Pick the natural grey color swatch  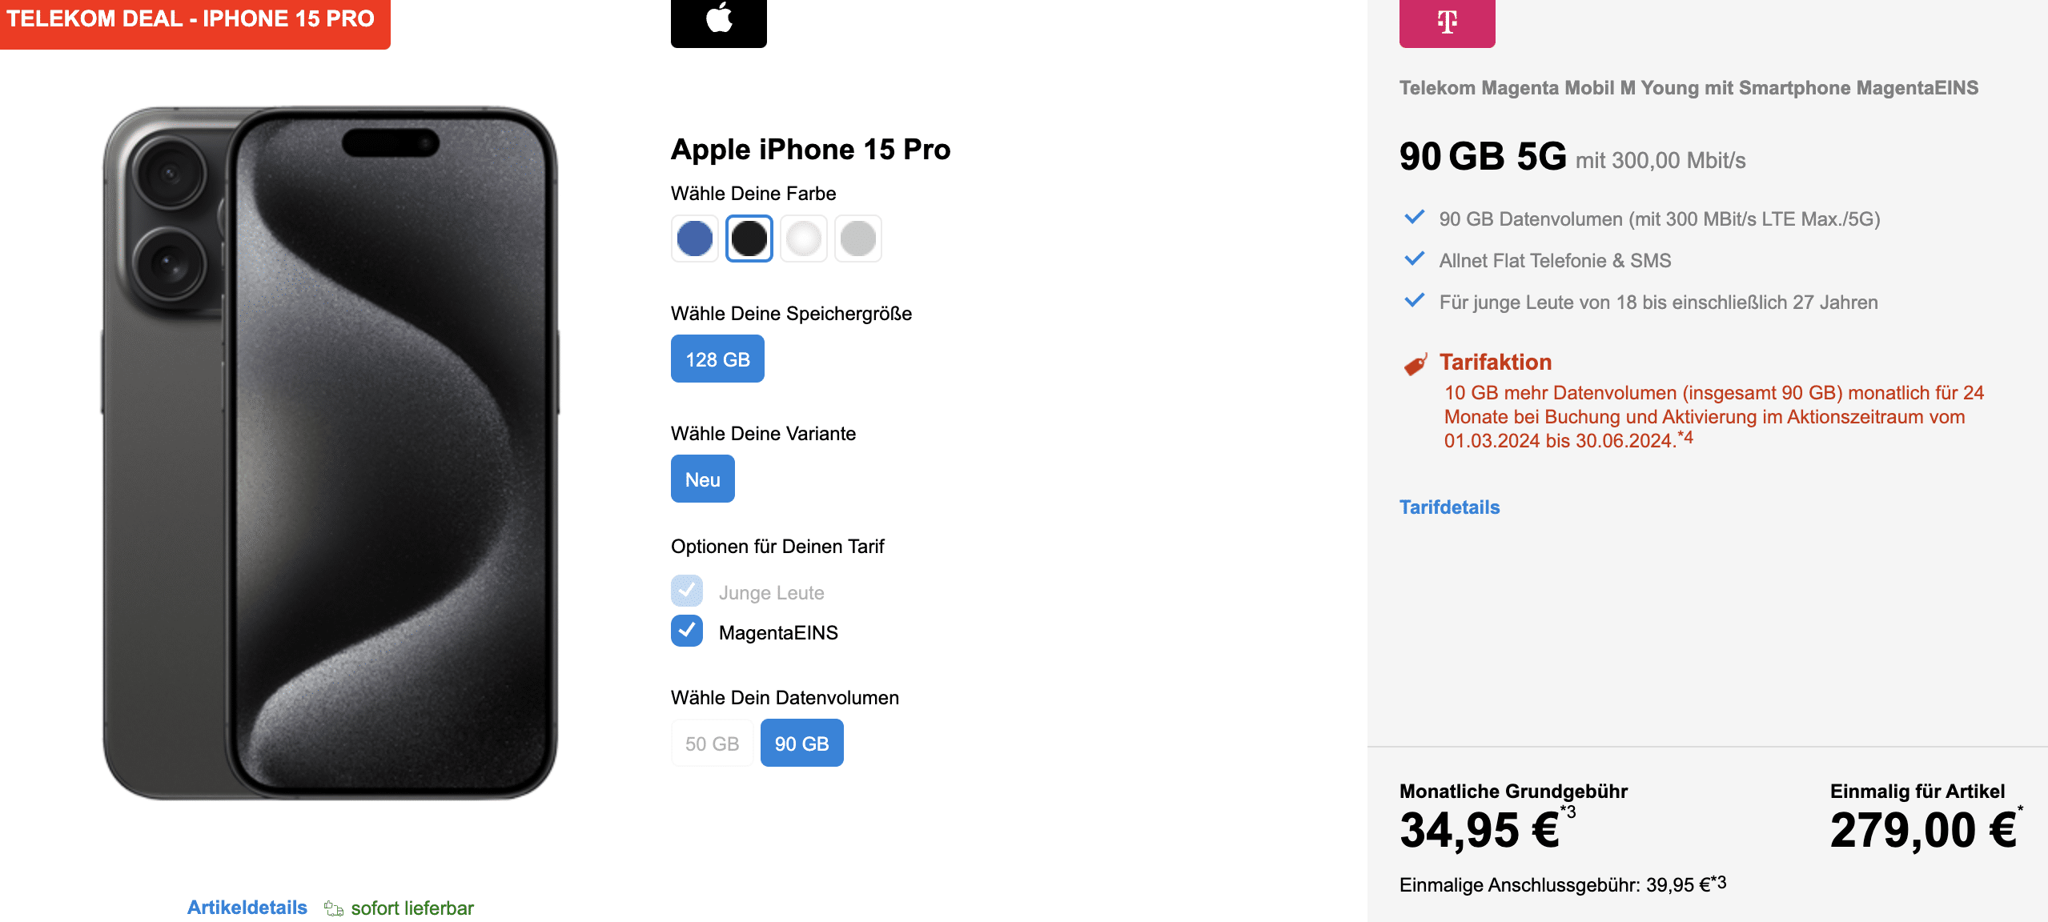[858, 239]
